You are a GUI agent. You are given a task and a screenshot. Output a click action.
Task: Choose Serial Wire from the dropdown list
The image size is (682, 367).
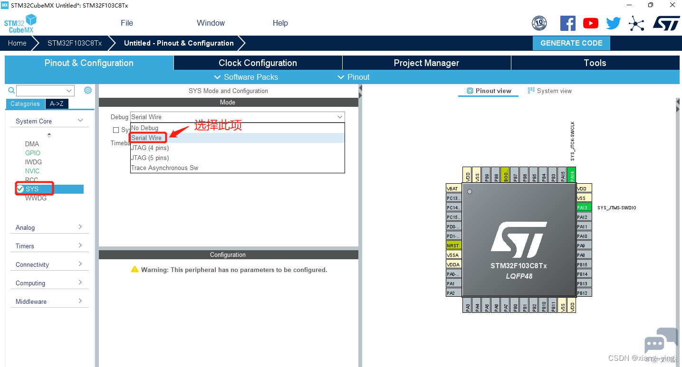pos(237,138)
